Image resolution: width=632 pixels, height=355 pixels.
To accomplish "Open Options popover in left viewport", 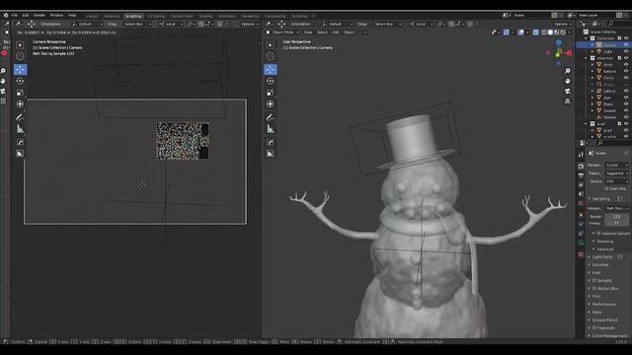I will coord(250,24).
